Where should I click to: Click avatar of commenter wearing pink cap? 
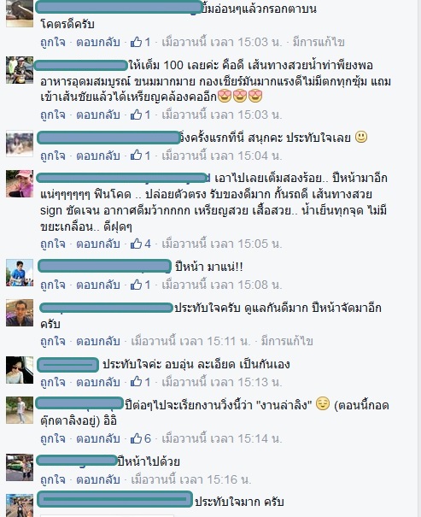point(20,184)
